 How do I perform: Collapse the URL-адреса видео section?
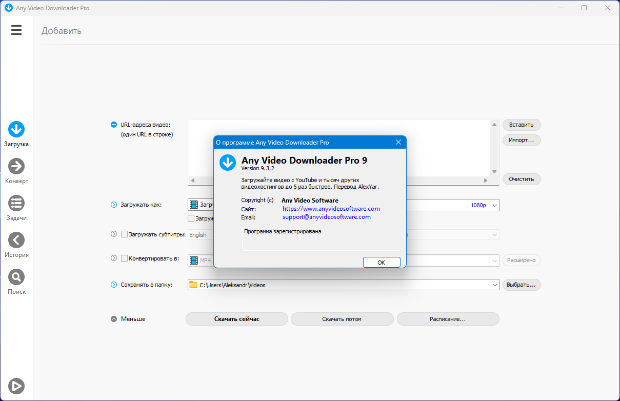coord(114,125)
